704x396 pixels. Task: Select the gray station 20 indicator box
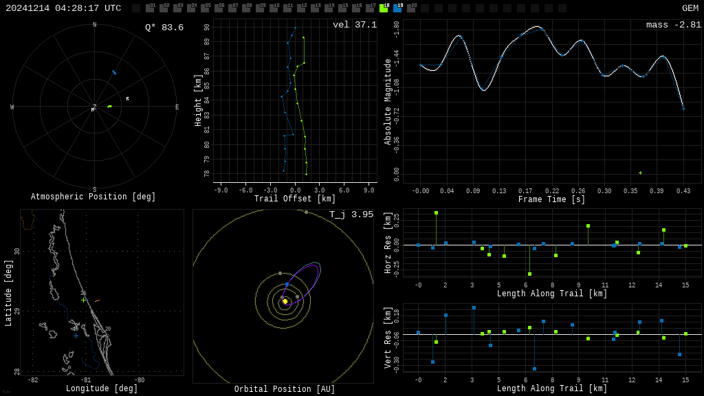[411, 8]
